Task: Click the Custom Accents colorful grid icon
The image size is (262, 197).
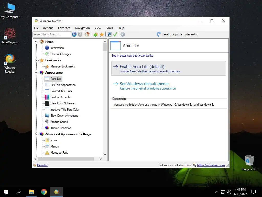Action: (x=47, y=97)
